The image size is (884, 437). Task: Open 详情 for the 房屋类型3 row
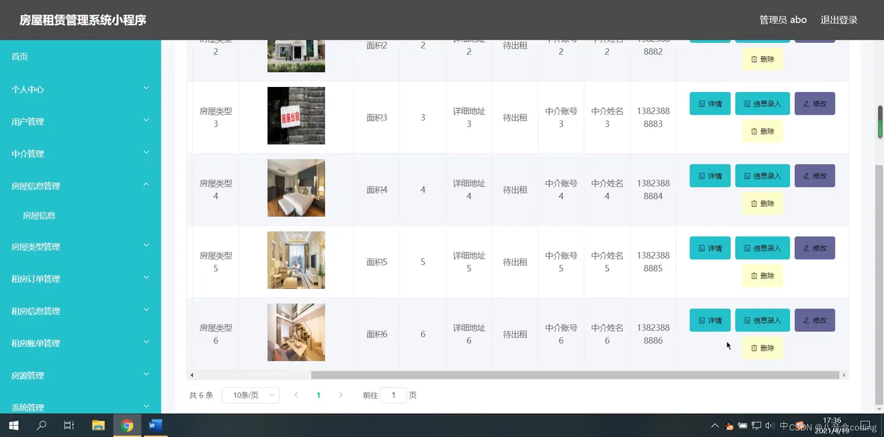tap(710, 103)
